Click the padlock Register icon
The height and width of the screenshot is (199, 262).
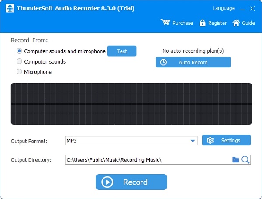(x=202, y=23)
